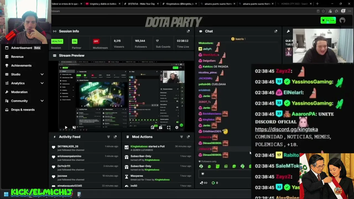
Task: Click username DxYn3r111 in Activity Feed
Action: [64, 166]
